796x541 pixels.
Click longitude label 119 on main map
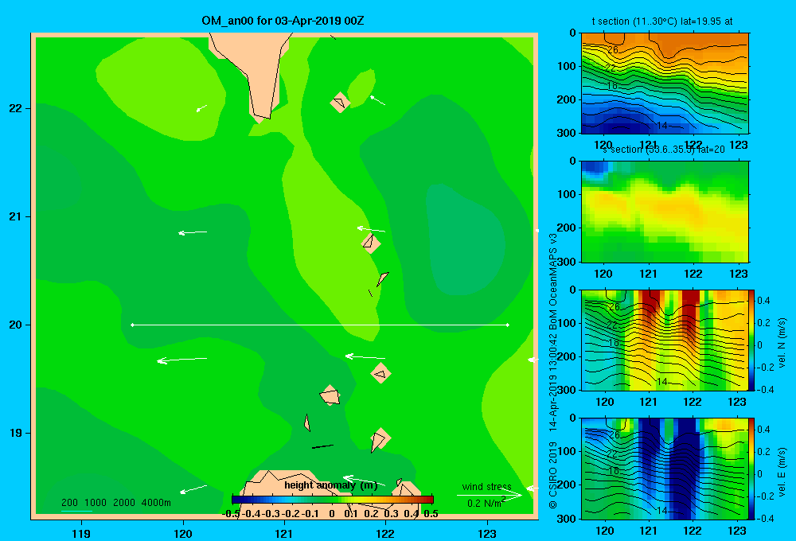(81, 534)
